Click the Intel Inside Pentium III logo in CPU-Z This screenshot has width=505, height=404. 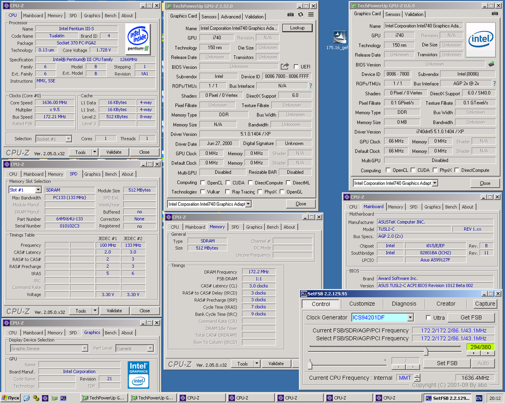(138, 39)
